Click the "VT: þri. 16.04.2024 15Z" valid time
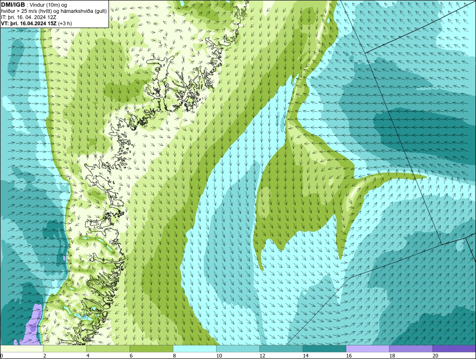476x359 pixels. 29,23
